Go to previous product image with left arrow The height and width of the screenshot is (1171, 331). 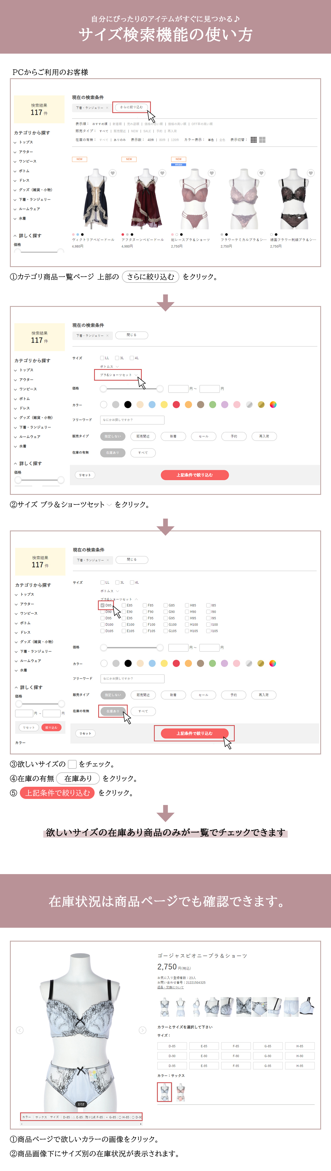[x=20, y=1030]
